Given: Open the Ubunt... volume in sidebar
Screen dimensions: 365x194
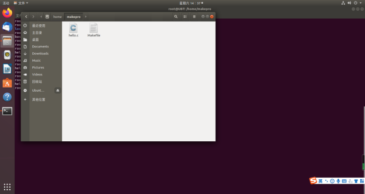Looking at the screenshot, I should 38,90.
